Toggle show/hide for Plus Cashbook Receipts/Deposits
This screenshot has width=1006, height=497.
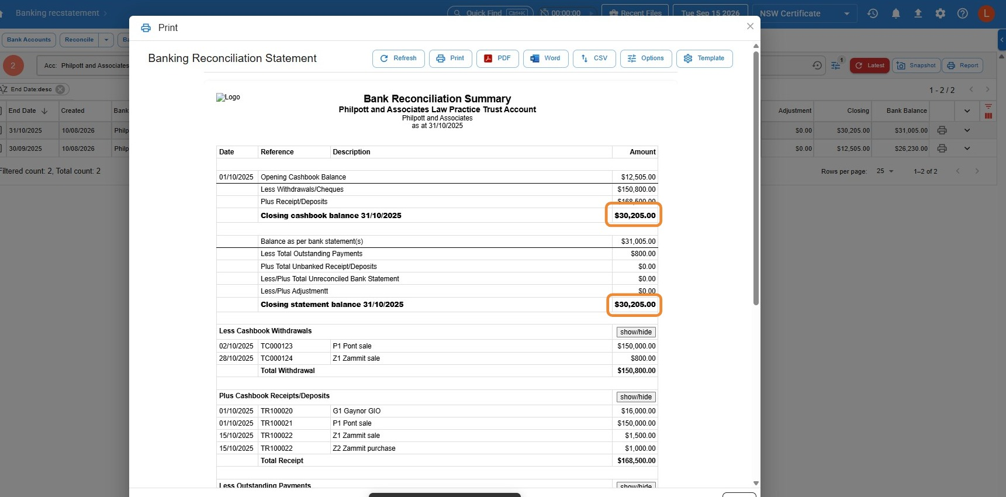636,397
